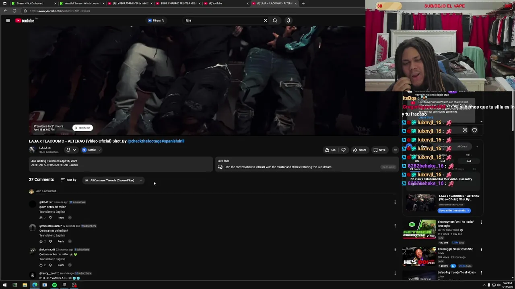Open three-dot menu on @RG4Gzzz's comment
The width and height of the screenshot is (515, 289).
pos(395,202)
